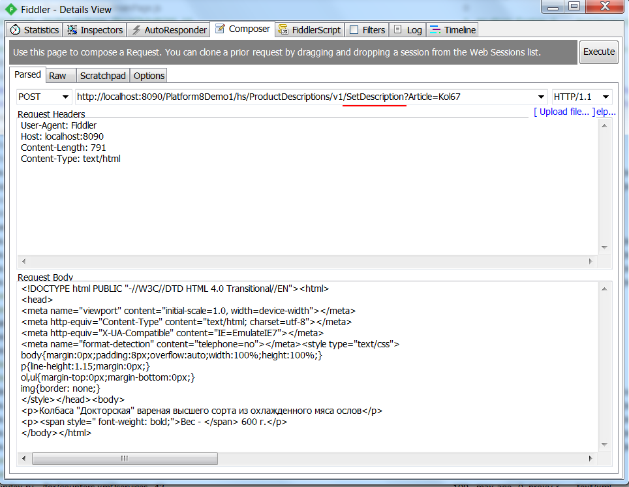629x487 pixels.
Task: Click the Upload file link
Action: 563,112
